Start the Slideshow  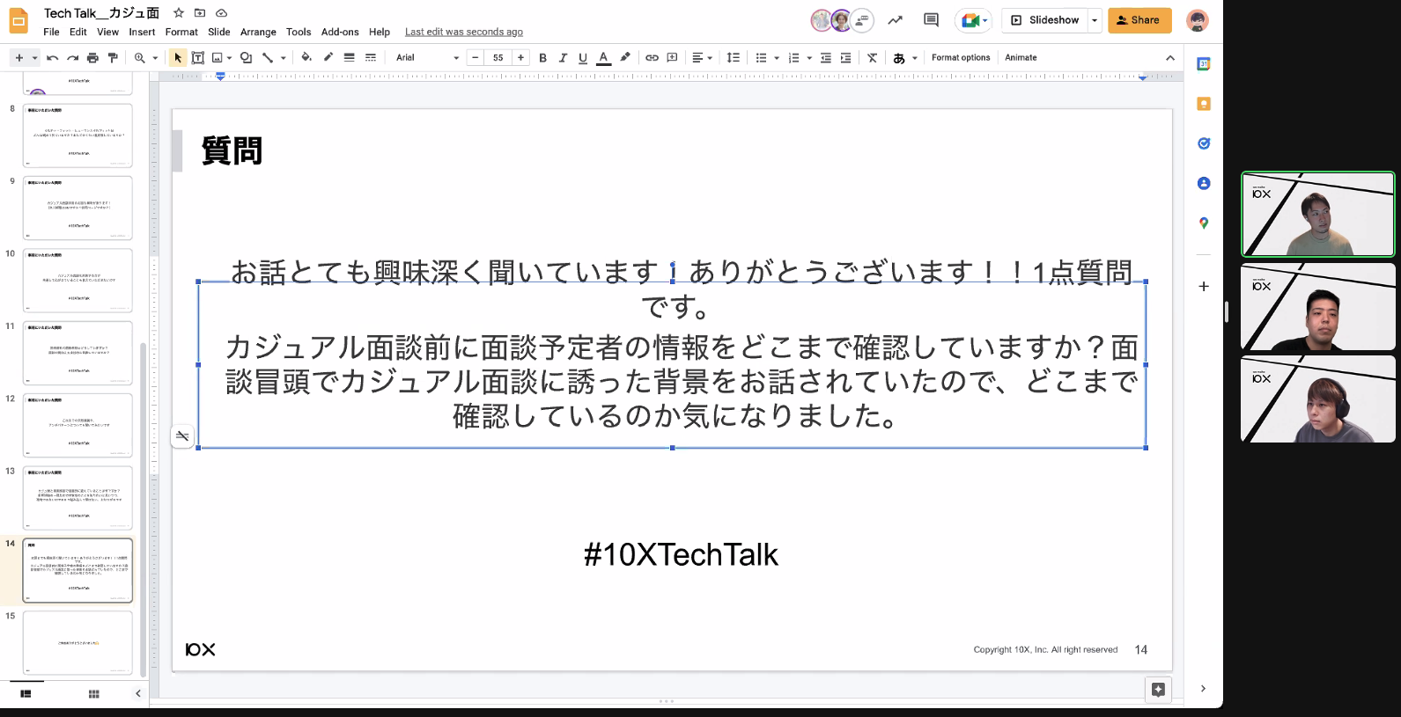tap(1045, 20)
